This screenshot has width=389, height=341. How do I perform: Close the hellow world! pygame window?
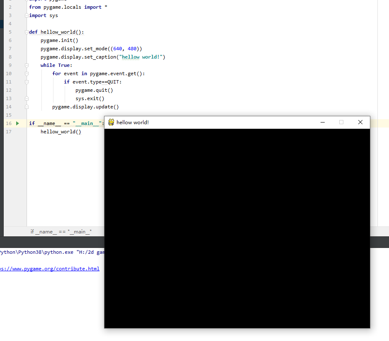(x=360, y=122)
